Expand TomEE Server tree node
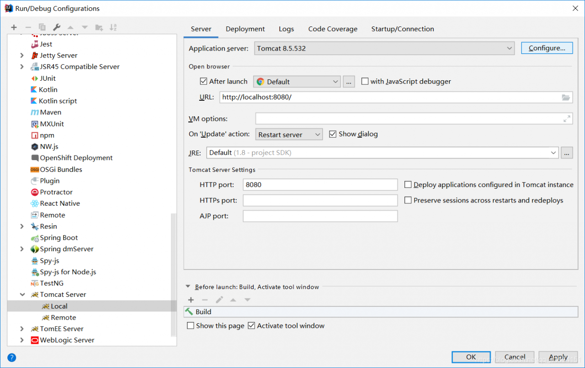This screenshot has width=585, height=368. pos(22,329)
